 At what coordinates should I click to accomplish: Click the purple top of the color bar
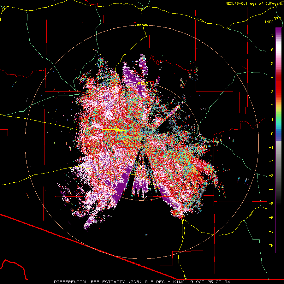[x=279, y=31]
